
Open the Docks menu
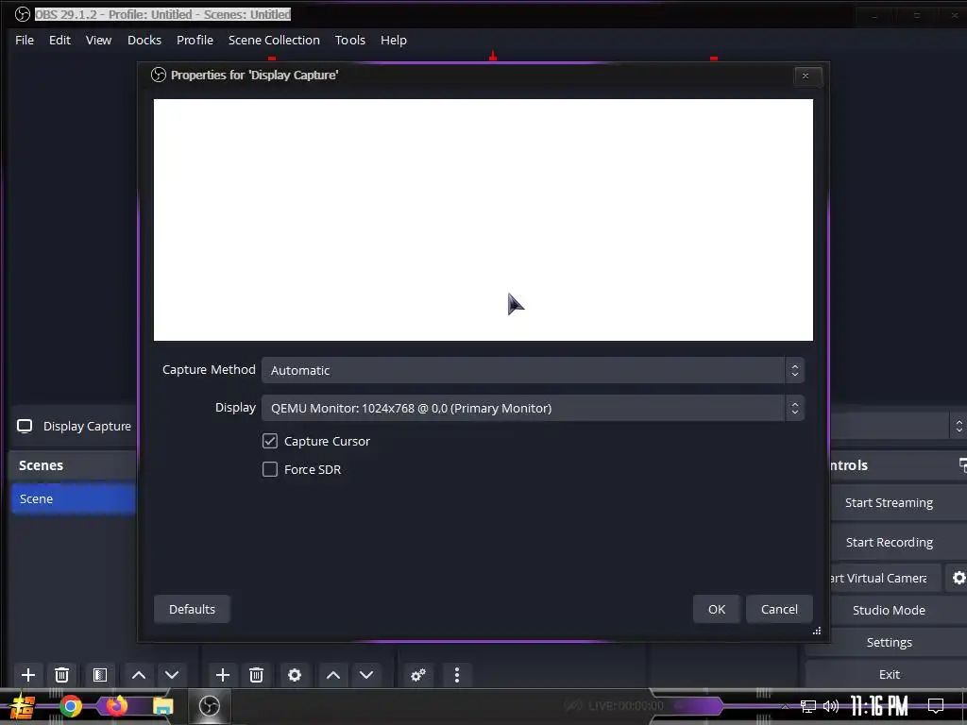click(x=144, y=40)
